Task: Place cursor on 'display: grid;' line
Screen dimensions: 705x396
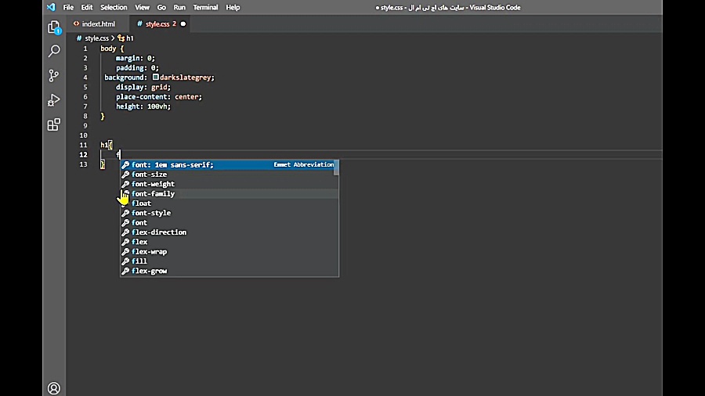Action: click(143, 87)
